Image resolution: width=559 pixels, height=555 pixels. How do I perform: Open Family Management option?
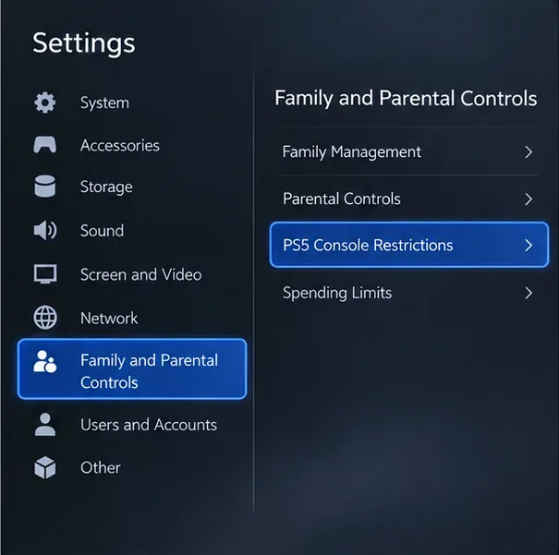tap(408, 151)
